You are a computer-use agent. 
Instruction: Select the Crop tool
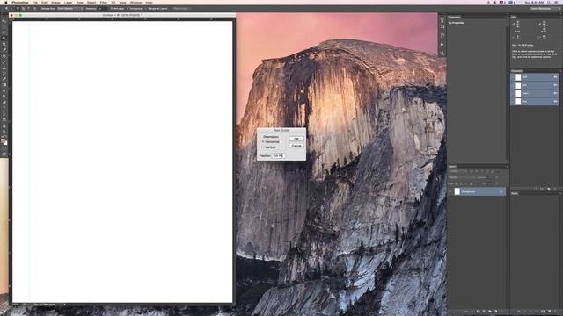point(4,44)
